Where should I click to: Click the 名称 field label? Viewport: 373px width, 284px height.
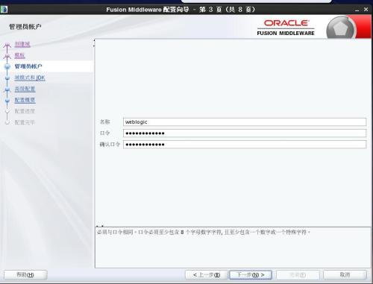[104, 122]
